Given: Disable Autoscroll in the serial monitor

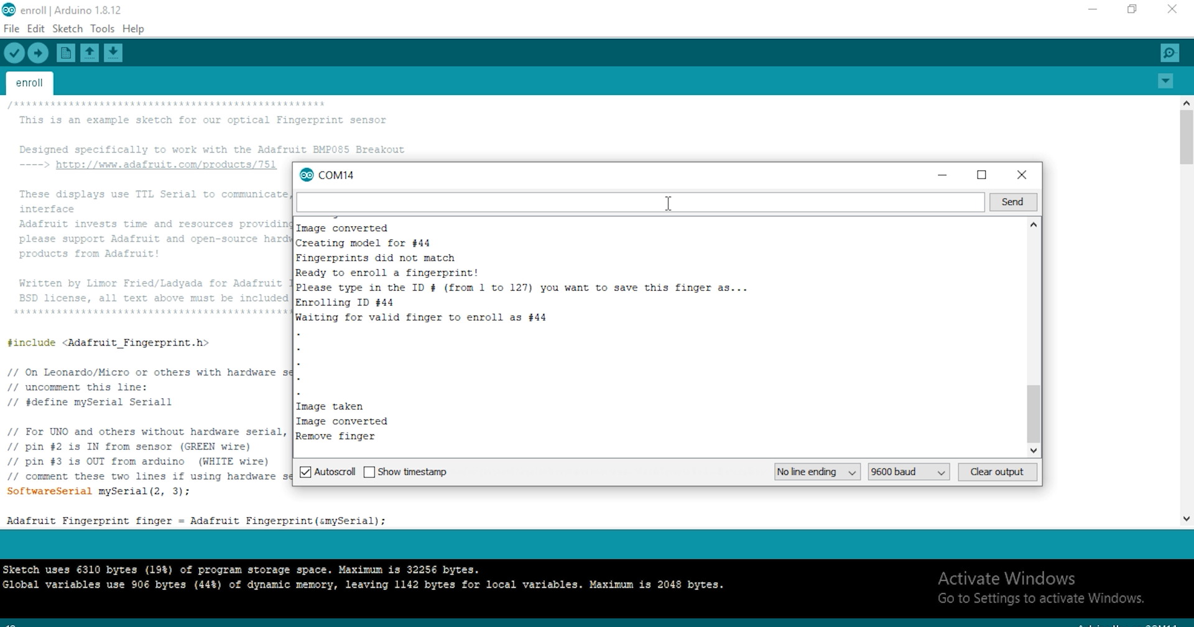Looking at the screenshot, I should pos(305,472).
